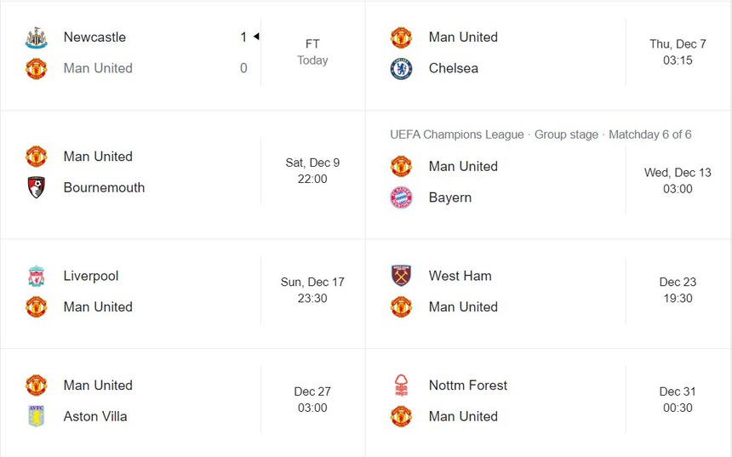
Task: Select the Aston Villa team name
Action: pos(95,417)
